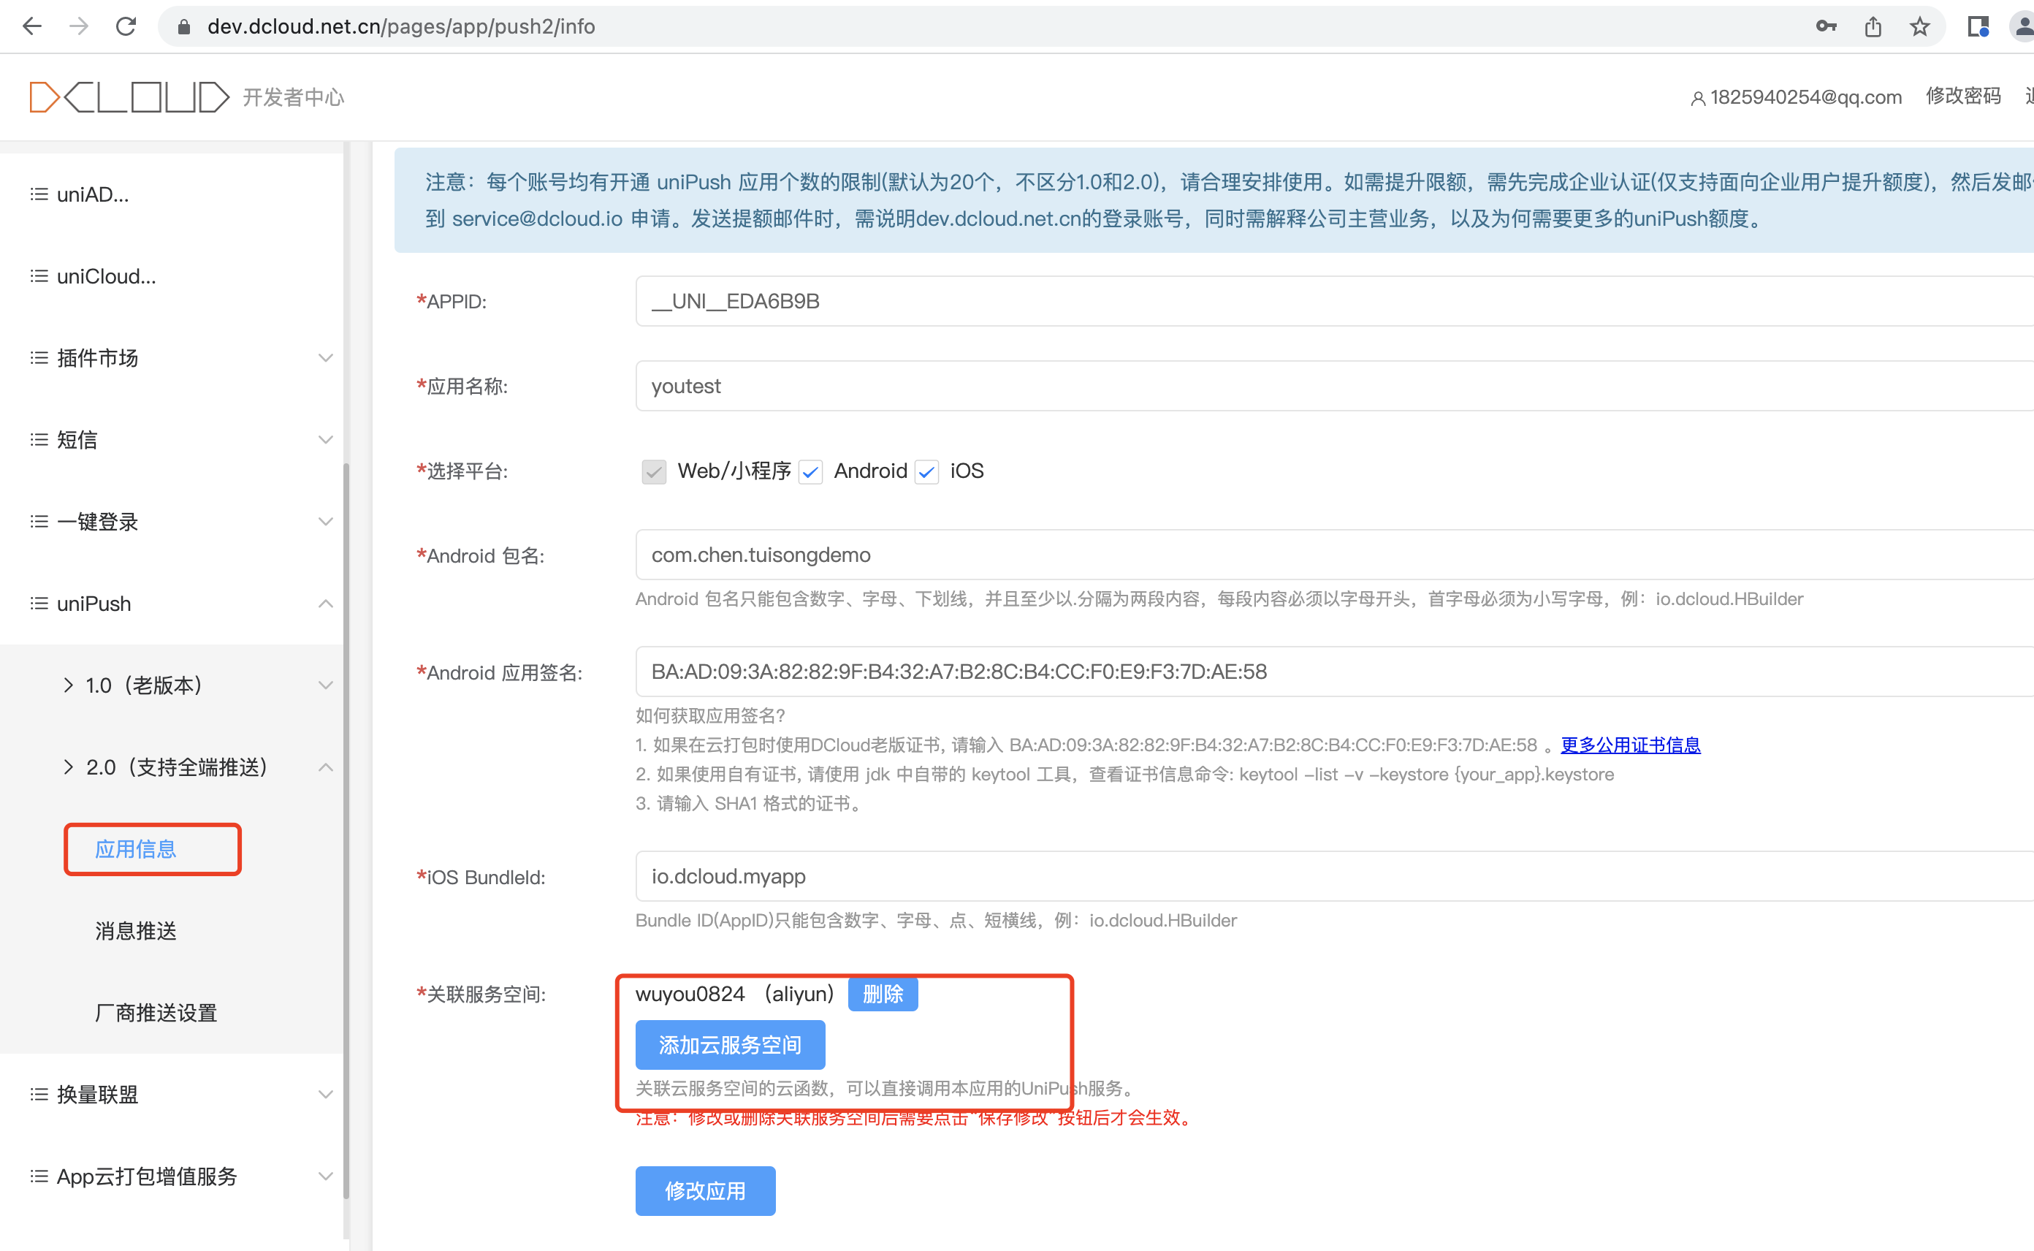Click the 应用名称 field containing youtest

[1334, 387]
